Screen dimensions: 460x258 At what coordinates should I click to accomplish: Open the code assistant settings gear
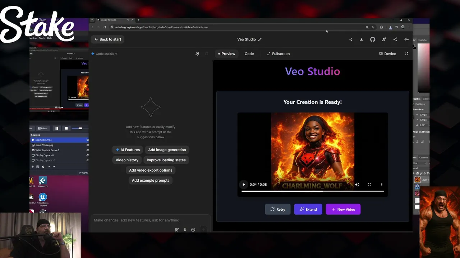point(197,54)
